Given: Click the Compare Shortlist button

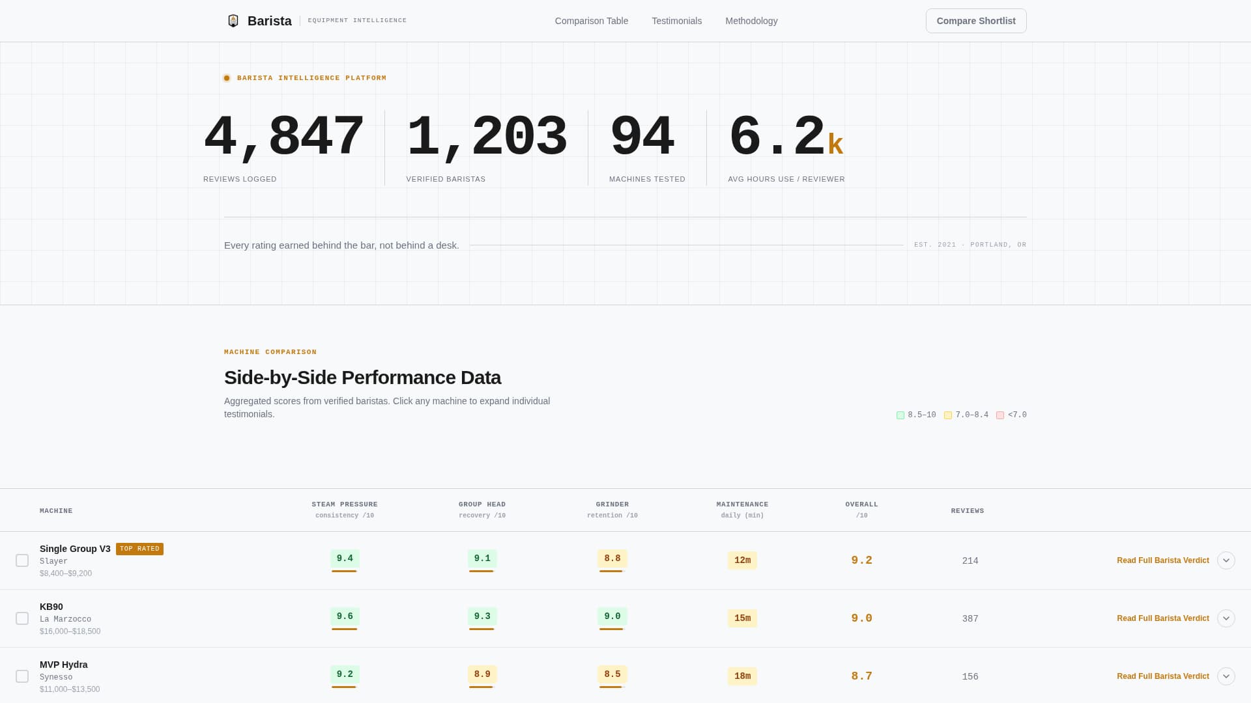Looking at the screenshot, I should click(x=976, y=21).
